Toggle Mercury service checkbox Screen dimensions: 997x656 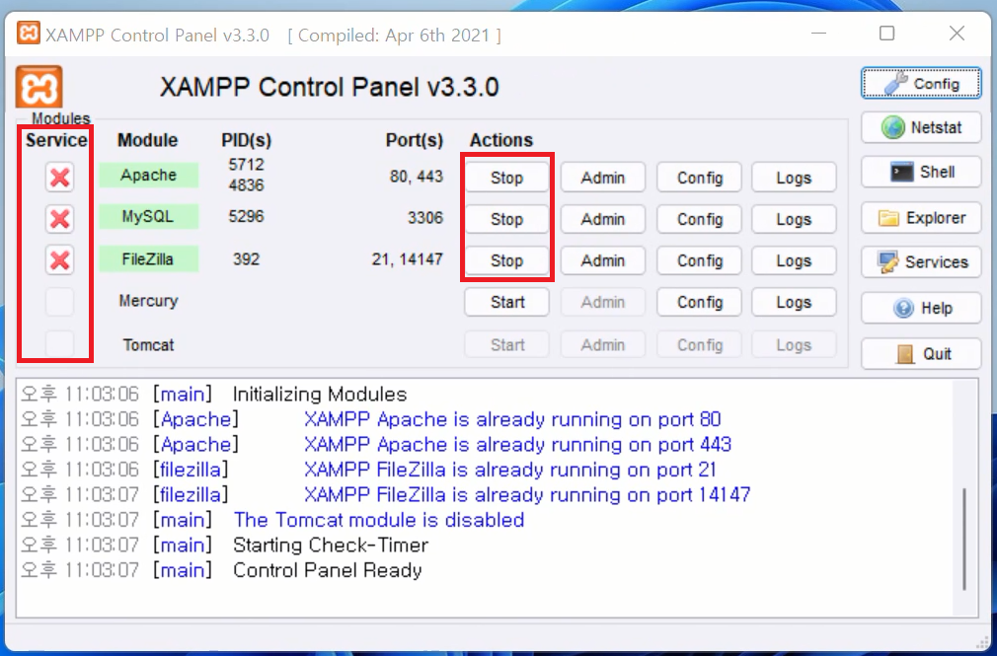click(60, 302)
